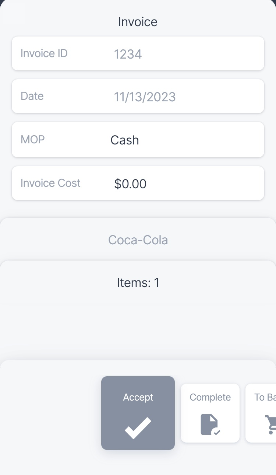
Task: Click the Invoice heading at the top
Action: pos(138,22)
